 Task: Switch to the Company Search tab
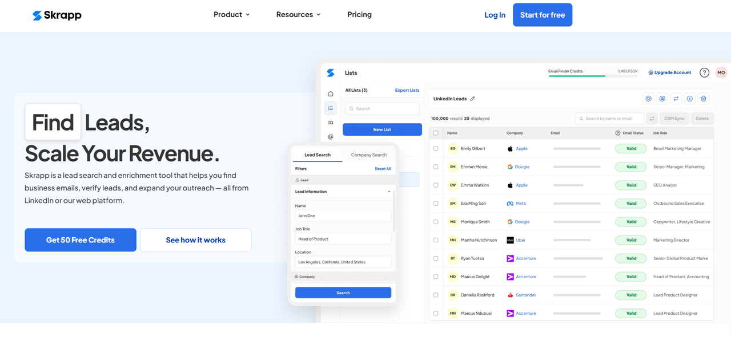(368, 154)
